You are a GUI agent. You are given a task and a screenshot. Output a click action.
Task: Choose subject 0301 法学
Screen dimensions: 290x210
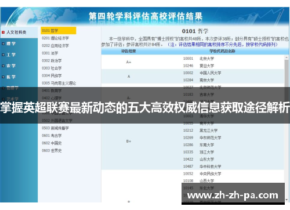[50, 53]
